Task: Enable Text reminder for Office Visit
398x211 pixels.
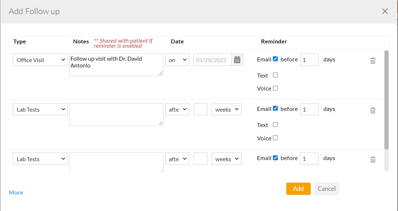Action: 276,75
